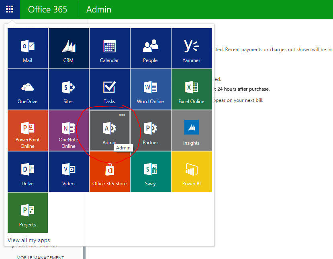The image size is (333, 259).
Task: Click the Office 365 header link
Action: click(x=48, y=9)
